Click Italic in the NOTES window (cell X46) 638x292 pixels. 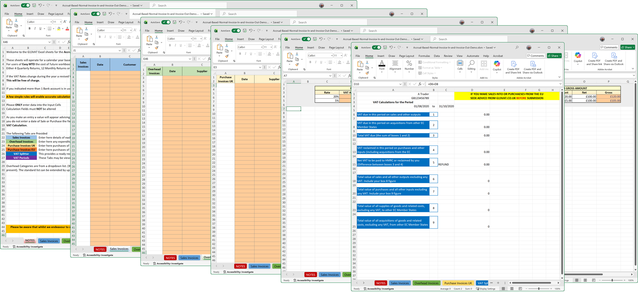coord(35,29)
